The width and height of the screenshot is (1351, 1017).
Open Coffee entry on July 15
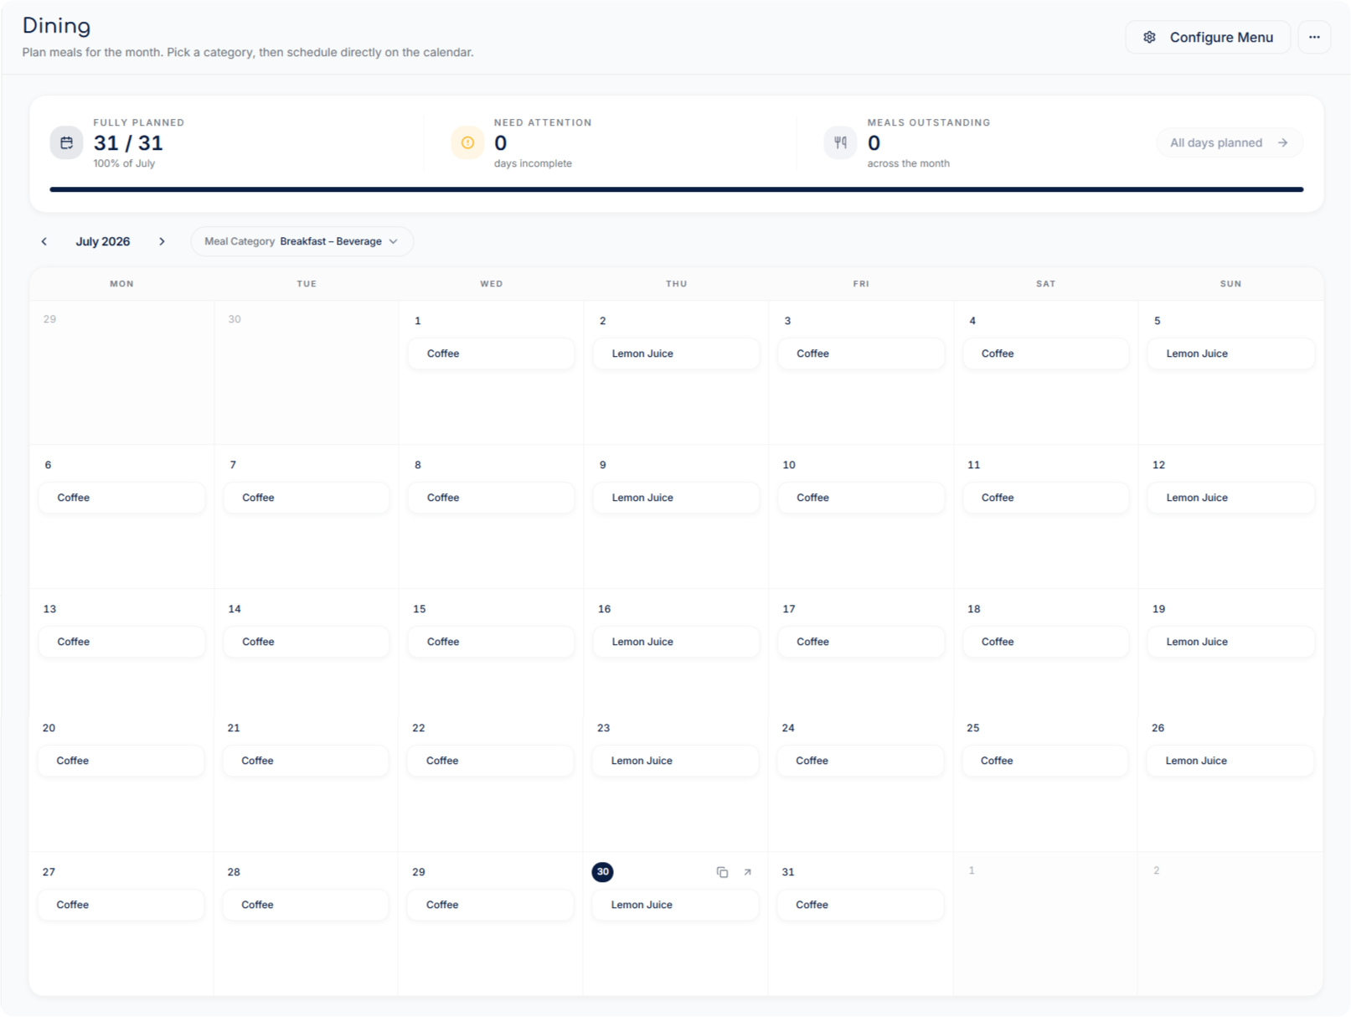click(491, 642)
